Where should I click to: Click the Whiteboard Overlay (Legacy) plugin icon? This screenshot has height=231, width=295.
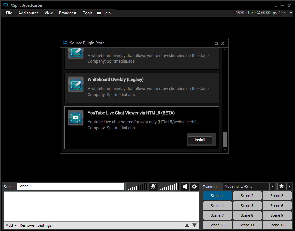[76, 84]
